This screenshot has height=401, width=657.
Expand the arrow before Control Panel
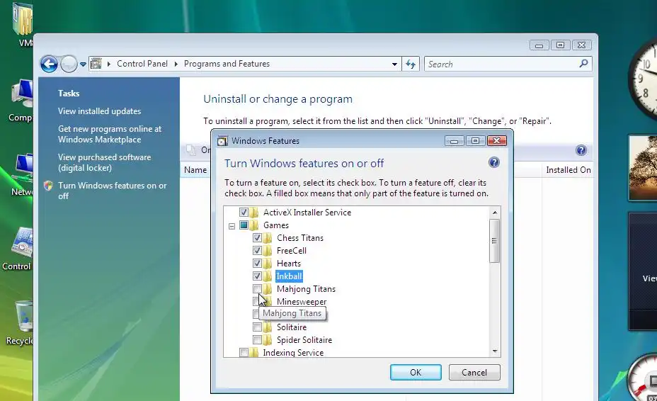(x=109, y=64)
